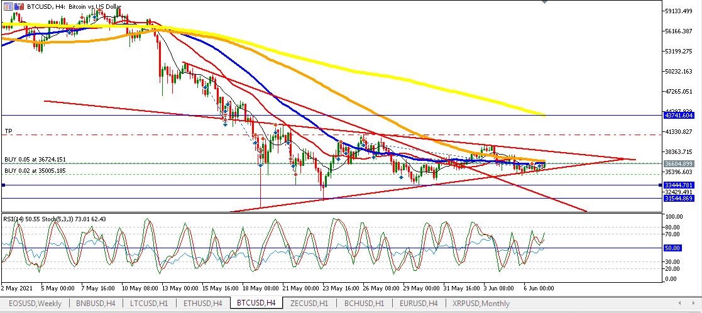Click the 56166.387 price scale value

tap(679, 31)
